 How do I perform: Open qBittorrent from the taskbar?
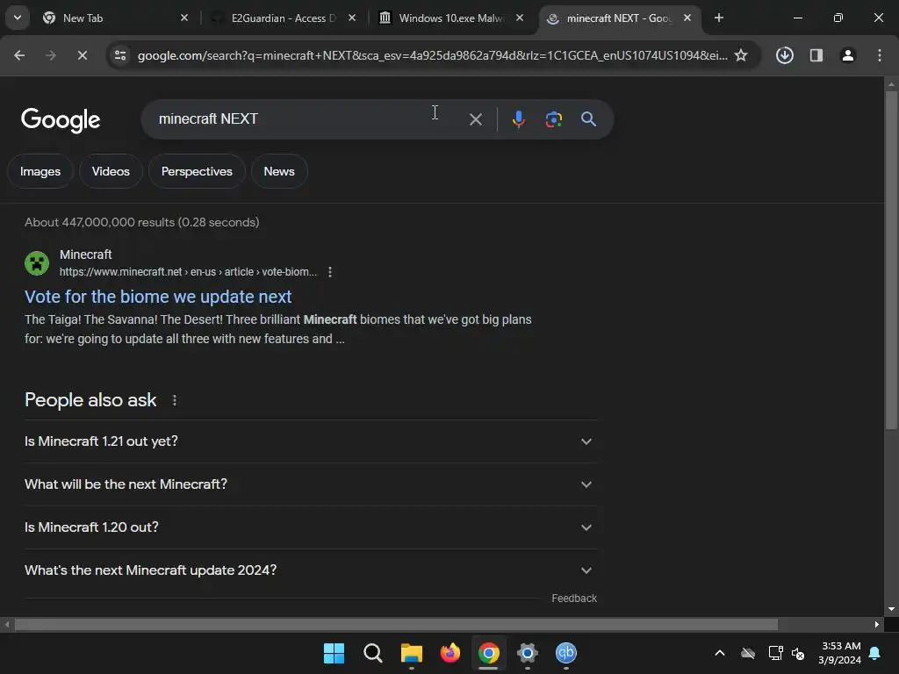pos(566,653)
